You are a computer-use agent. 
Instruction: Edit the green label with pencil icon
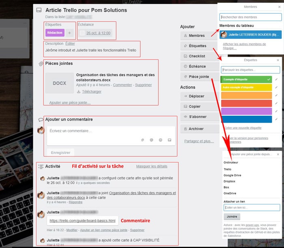coord(276,79)
